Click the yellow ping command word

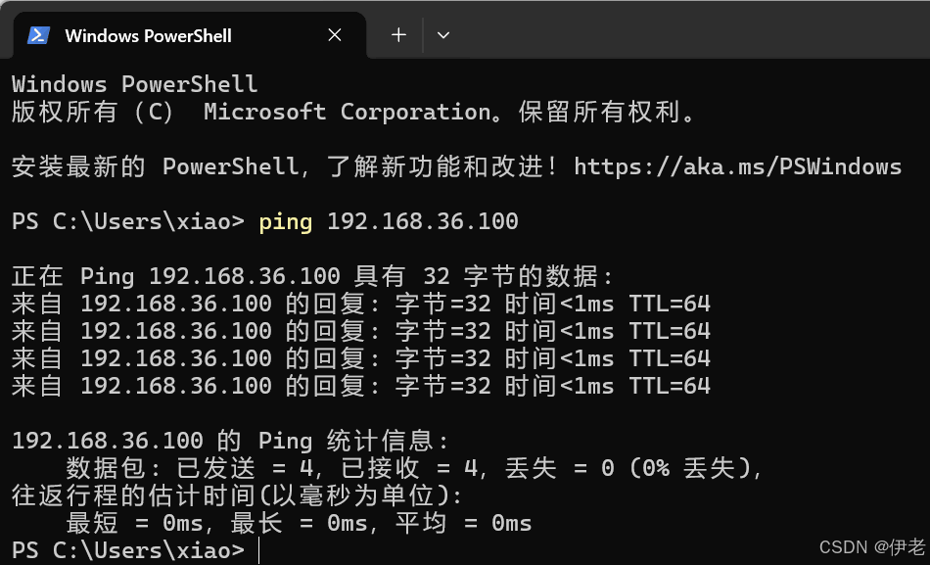pyautogui.click(x=285, y=221)
